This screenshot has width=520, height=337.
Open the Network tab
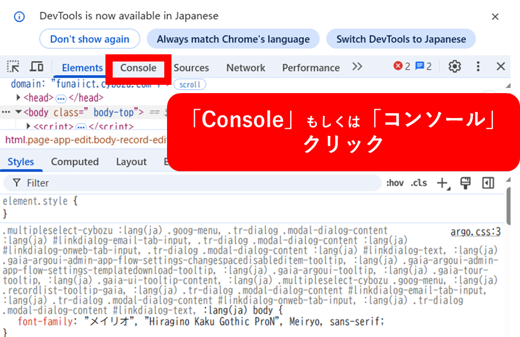pyautogui.click(x=245, y=68)
